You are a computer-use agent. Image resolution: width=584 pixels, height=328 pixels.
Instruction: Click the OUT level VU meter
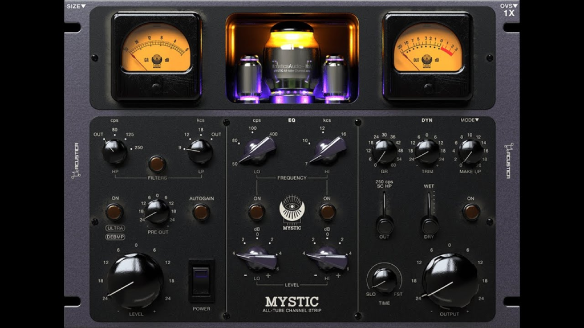coord(428,56)
